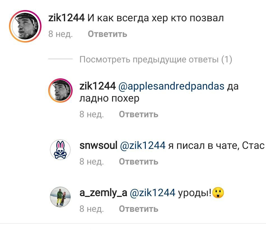Open username a_zemly_a
The width and height of the screenshot is (266, 230).
[103, 193]
